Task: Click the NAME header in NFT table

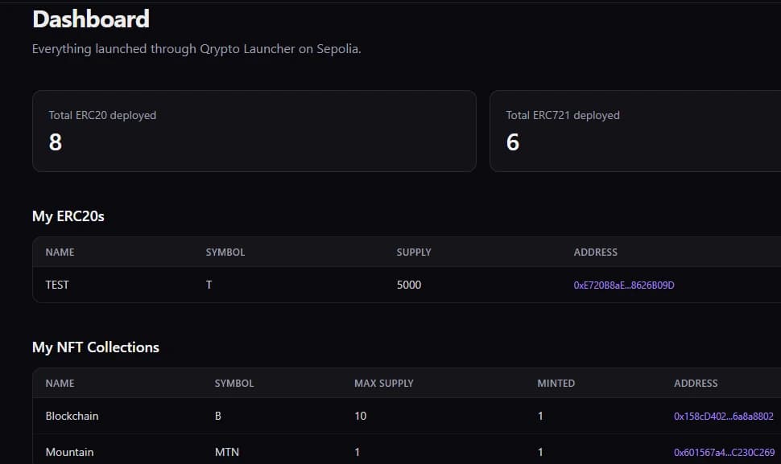Action: point(60,384)
